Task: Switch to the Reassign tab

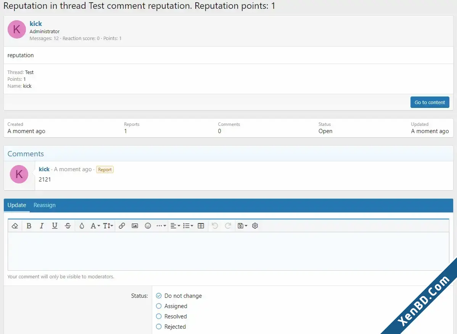Action: [x=44, y=205]
